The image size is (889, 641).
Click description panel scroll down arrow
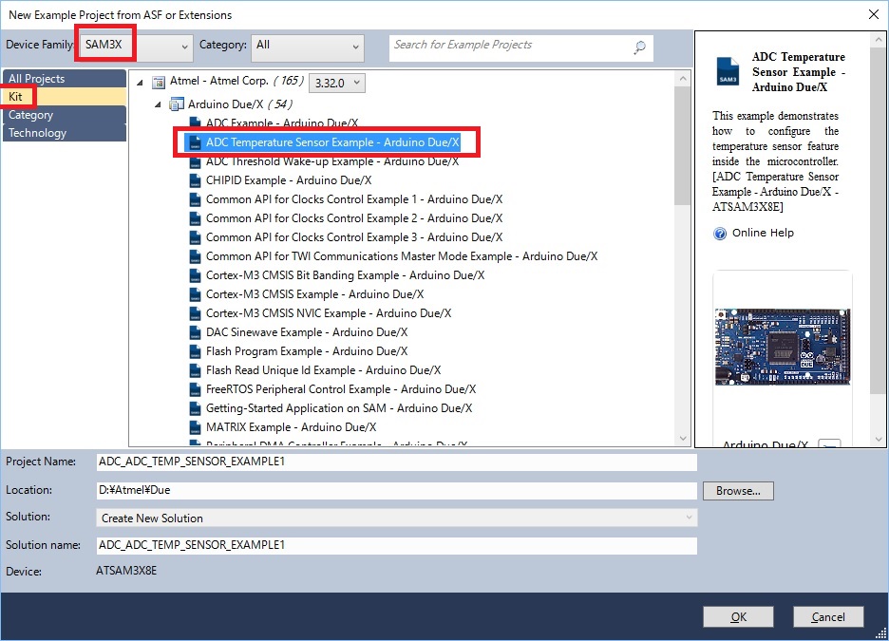point(879,439)
